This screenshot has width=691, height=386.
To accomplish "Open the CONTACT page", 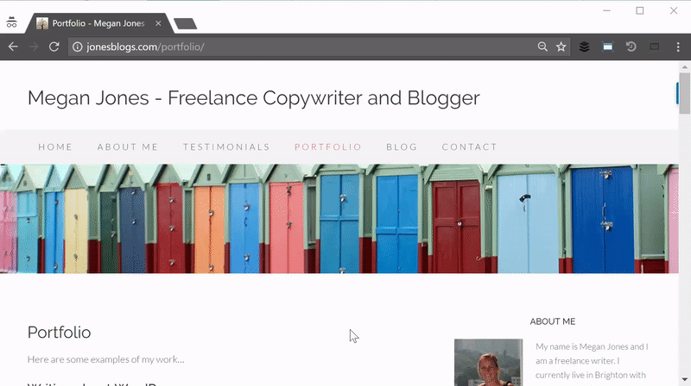I will [x=469, y=146].
